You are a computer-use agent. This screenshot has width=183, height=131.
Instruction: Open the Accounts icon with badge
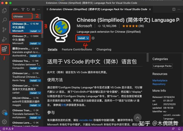point(5,112)
